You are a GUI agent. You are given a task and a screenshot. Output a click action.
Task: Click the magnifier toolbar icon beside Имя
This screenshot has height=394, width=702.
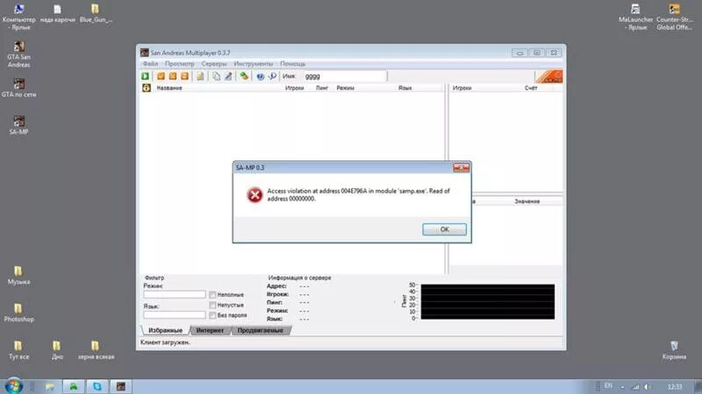tap(272, 76)
